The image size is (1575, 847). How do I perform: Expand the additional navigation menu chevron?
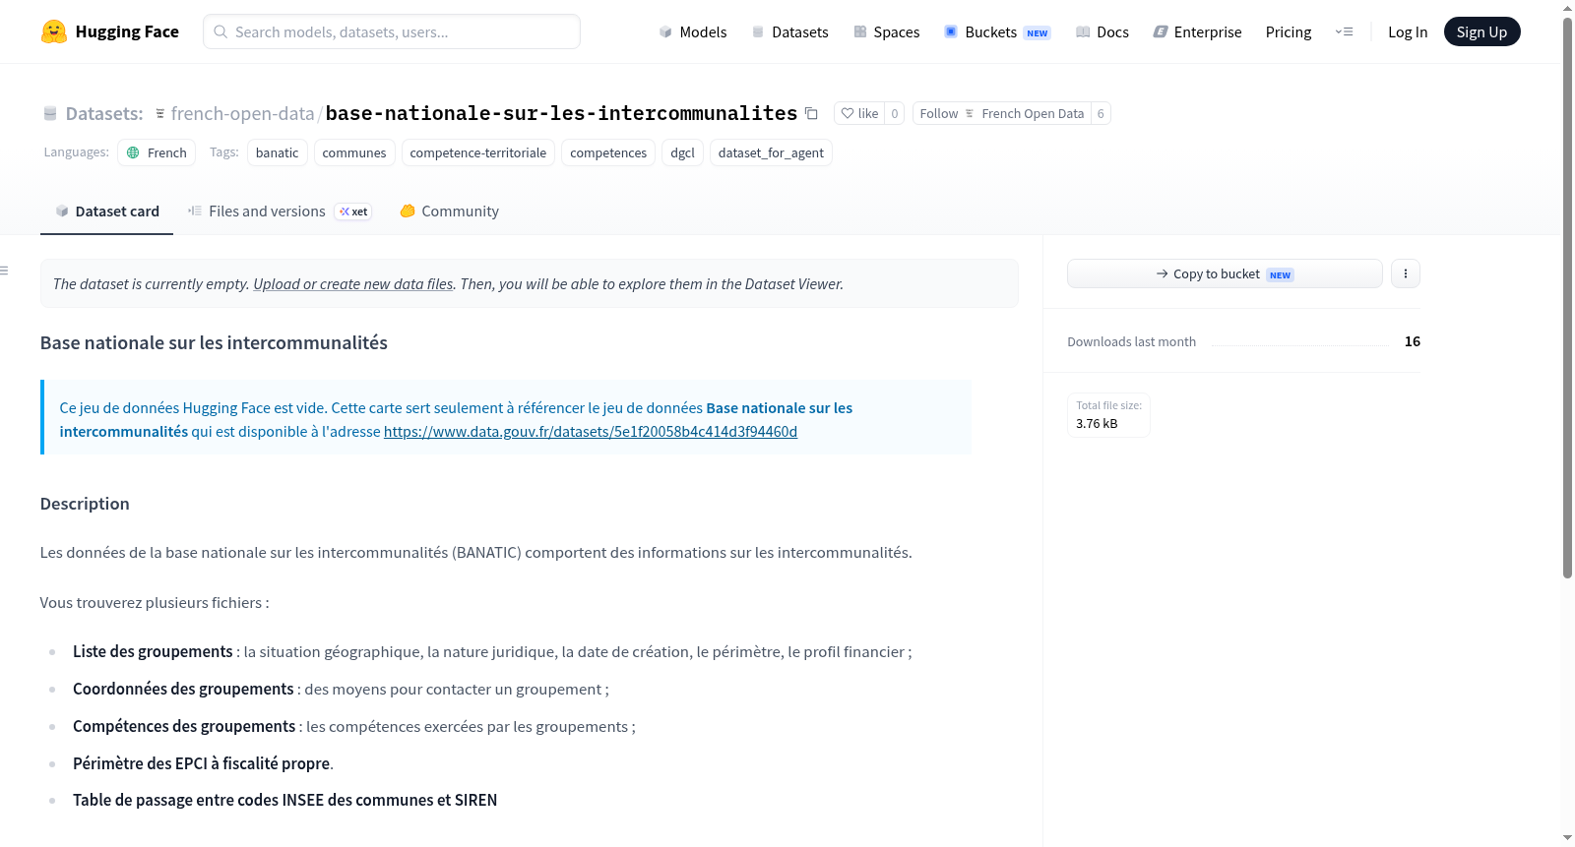click(1344, 31)
